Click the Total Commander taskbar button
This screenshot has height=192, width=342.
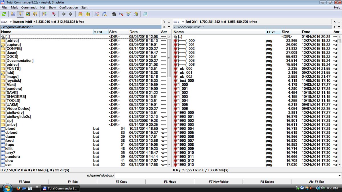[x=60, y=188]
